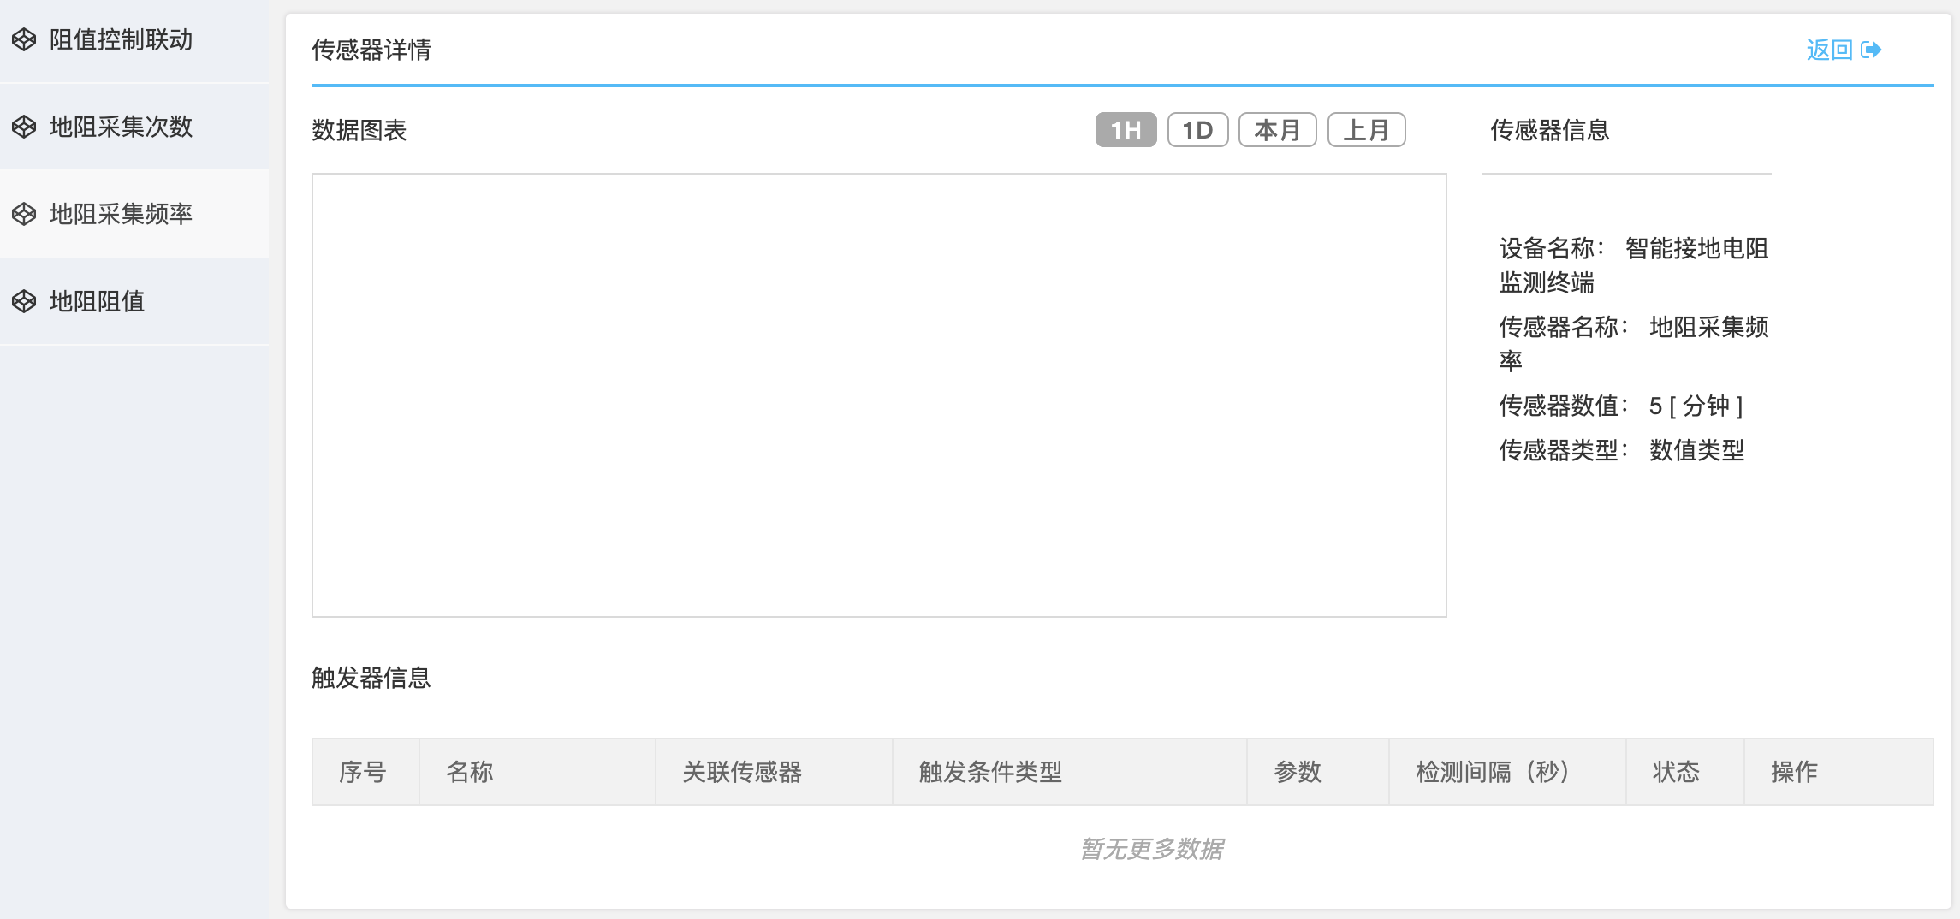Open 地阻阻值 sensor page
This screenshot has height=919, width=1960.
(97, 301)
